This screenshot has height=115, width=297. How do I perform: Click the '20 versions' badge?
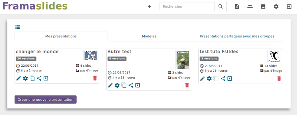tap(26, 59)
